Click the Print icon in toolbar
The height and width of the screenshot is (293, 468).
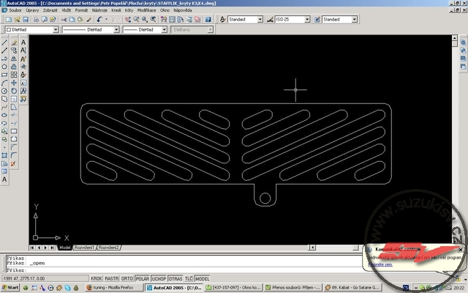click(x=36, y=20)
